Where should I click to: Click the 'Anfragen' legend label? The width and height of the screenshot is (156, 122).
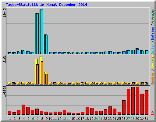[153, 16]
